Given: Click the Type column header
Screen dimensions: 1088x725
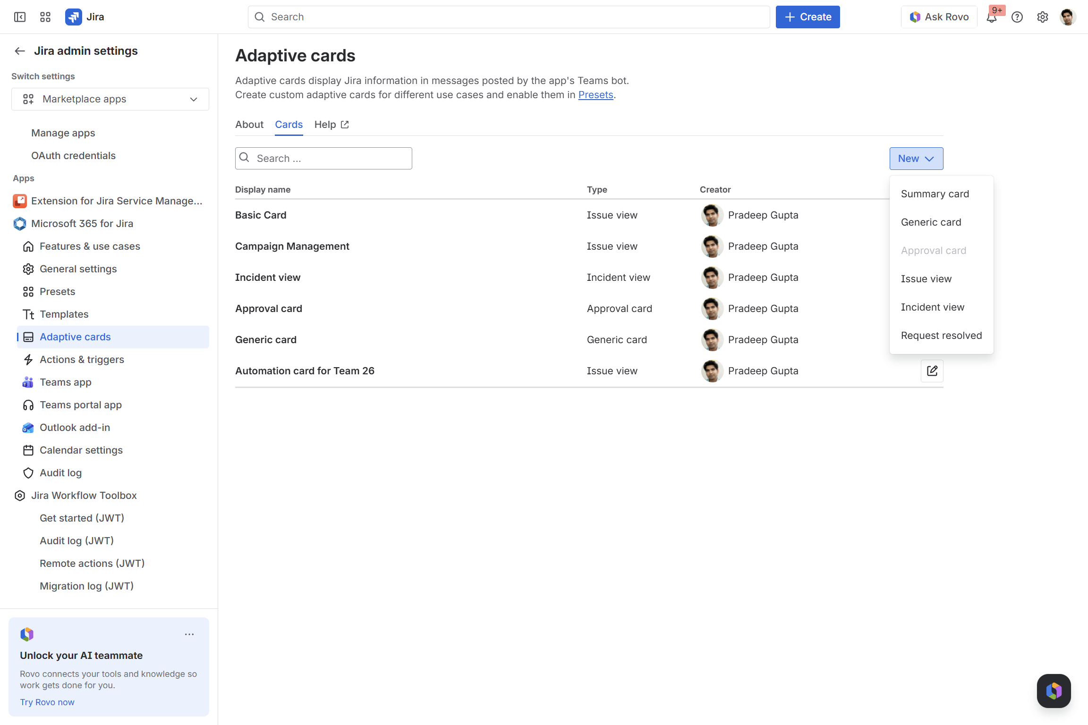Looking at the screenshot, I should coord(597,190).
